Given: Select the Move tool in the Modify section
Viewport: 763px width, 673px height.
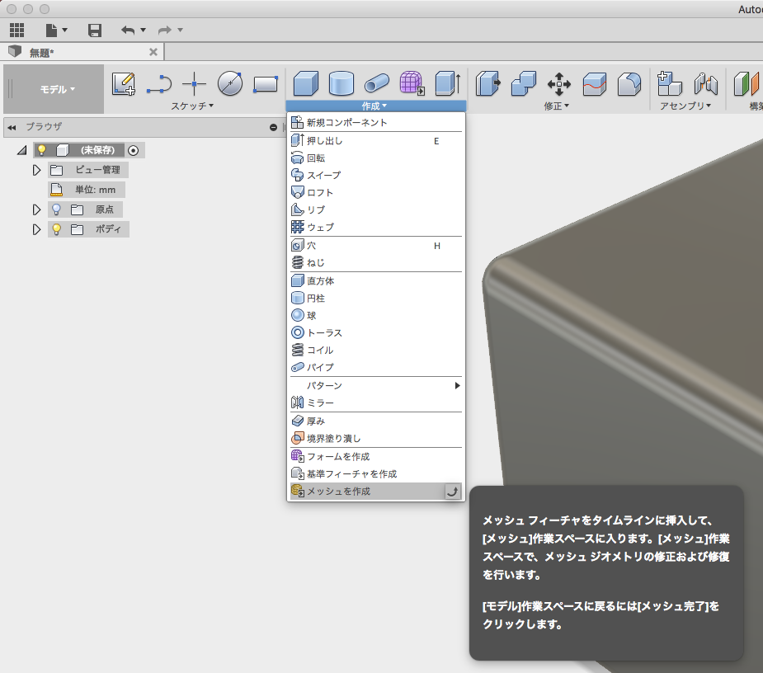Looking at the screenshot, I should 559,83.
